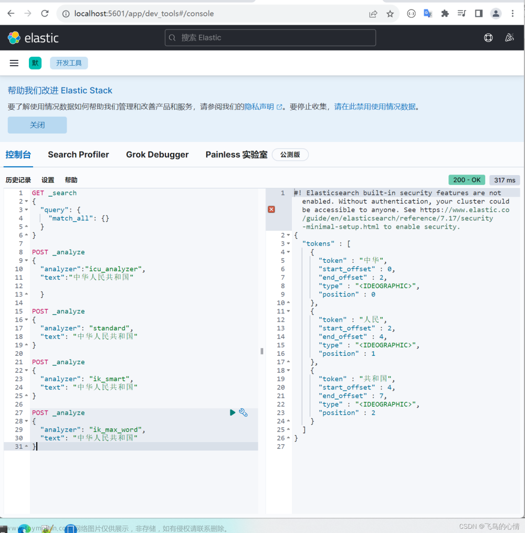Open the newsfeed celebration icon

pos(509,38)
